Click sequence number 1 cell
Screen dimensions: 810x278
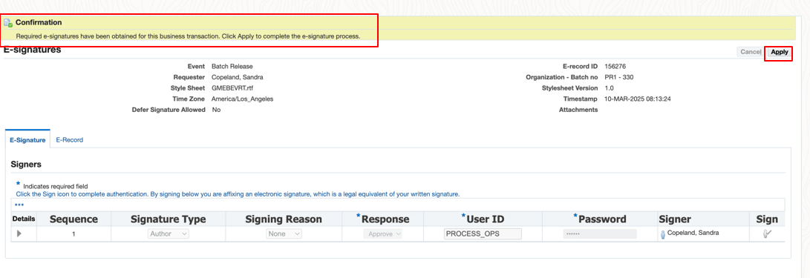74,234
